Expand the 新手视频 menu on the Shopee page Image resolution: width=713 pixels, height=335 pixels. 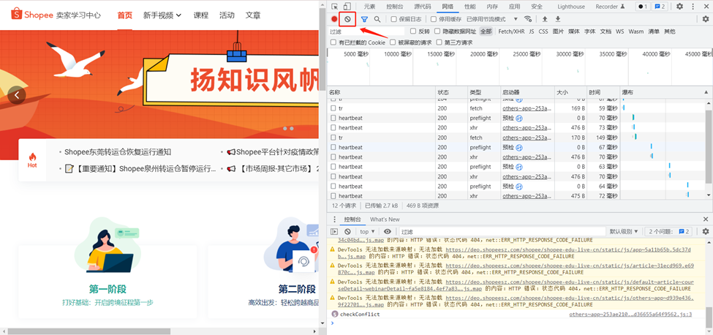[x=162, y=15]
